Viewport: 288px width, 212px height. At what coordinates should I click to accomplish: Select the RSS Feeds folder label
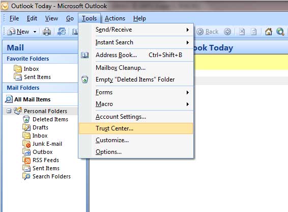[46, 160]
